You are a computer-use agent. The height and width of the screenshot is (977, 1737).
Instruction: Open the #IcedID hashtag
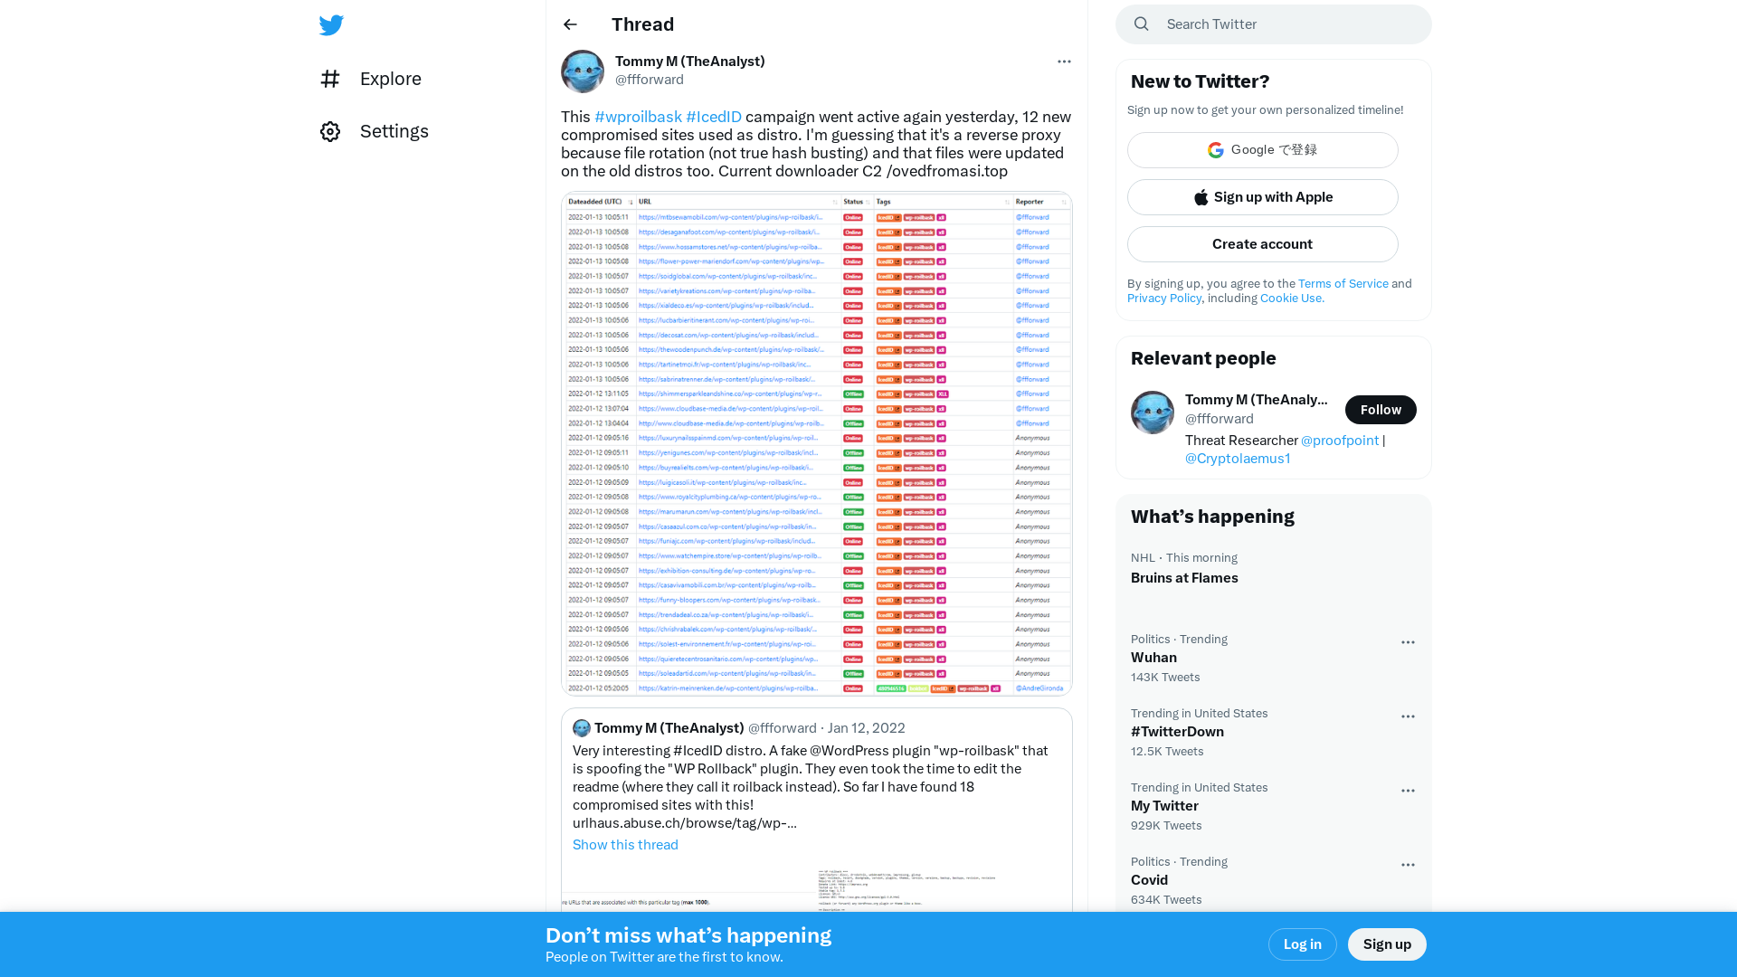[x=714, y=117]
